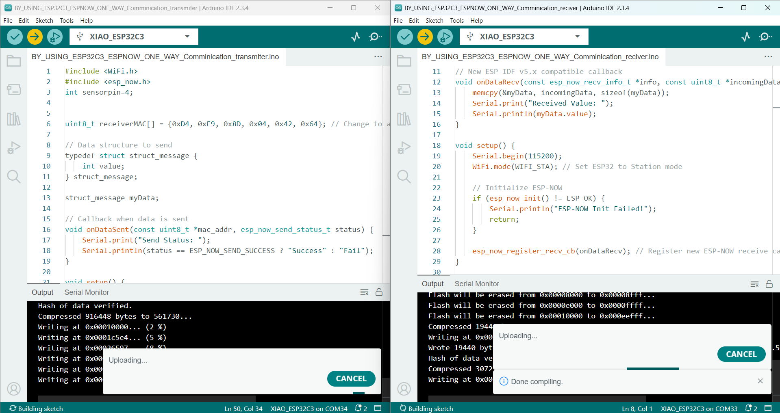The image size is (780, 413).
Task: Open notifications bell in receiver status bar
Action: (x=751, y=408)
